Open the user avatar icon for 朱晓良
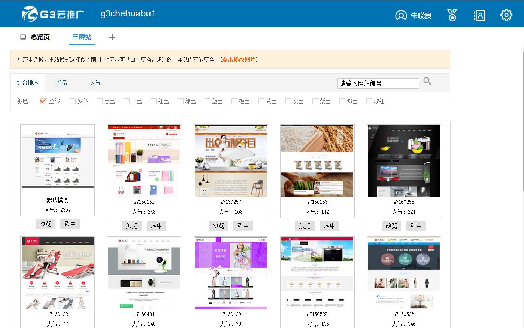524x328 pixels. (401, 15)
